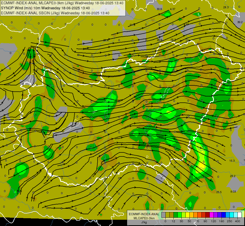Select the cyan legend swatch
Image resolution: width=245 pixels, height=226 pixels.
pos(232,215)
